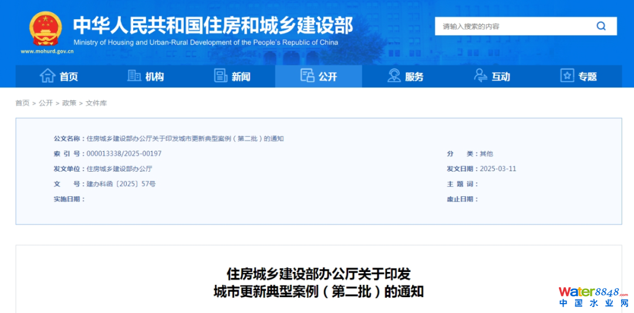Open the 机构 navigation tab
This screenshot has height=313, width=634.
[155, 77]
